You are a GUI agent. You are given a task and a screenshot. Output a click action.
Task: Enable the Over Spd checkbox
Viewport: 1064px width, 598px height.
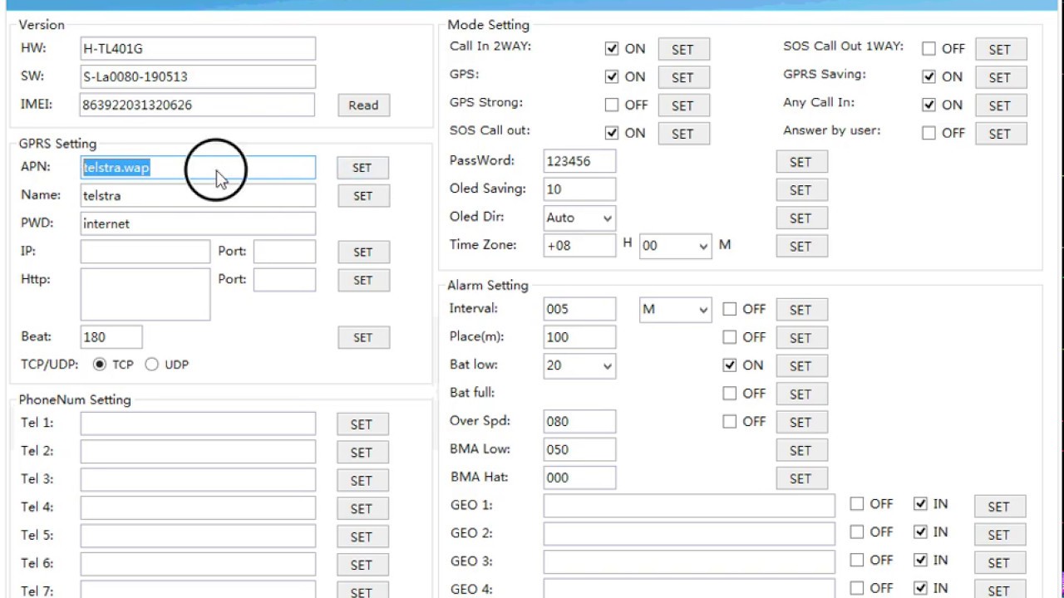point(730,422)
